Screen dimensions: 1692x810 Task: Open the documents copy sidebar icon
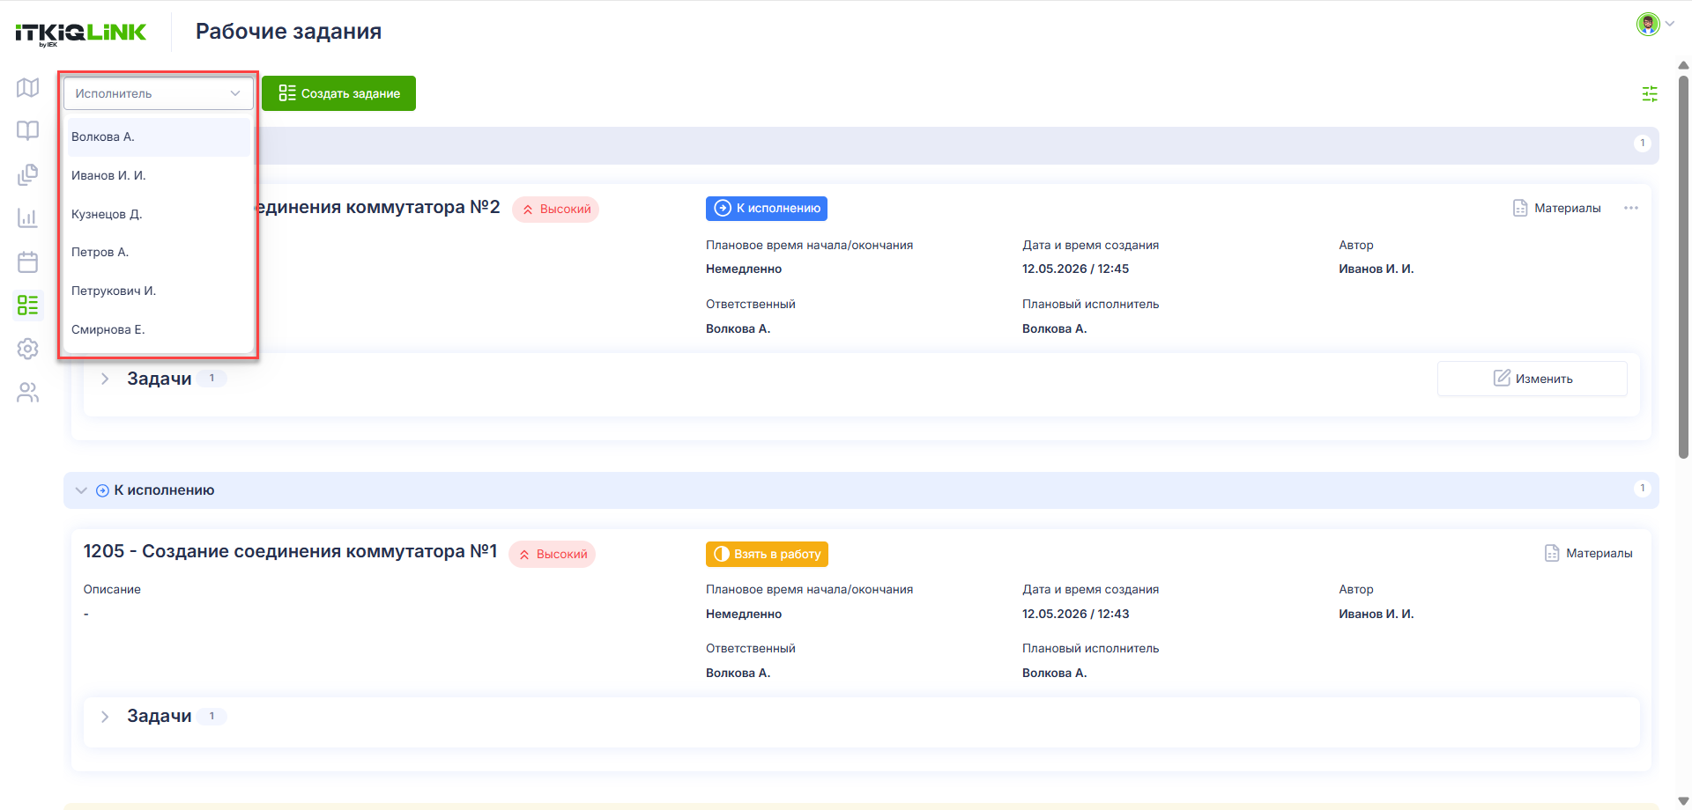tap(27, 174)
